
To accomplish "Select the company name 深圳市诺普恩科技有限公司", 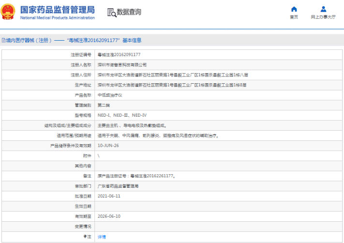I will coord(122,65).
